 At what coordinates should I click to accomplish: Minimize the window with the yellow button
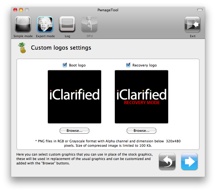(x=21, y=10)
